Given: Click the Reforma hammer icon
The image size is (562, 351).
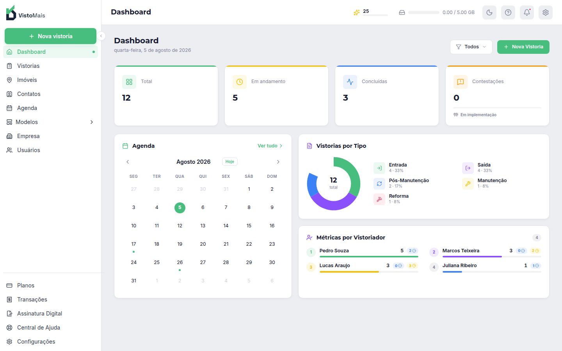Looking at the screenshot, I should point(379,199).
